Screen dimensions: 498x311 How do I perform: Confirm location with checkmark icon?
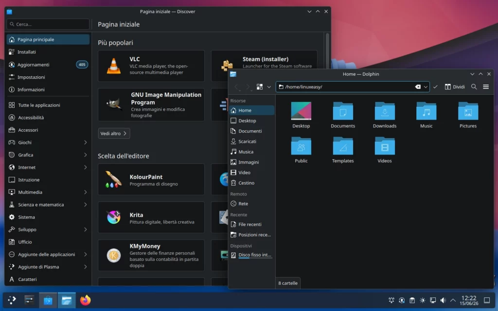[435, 86]
